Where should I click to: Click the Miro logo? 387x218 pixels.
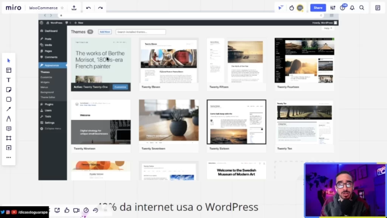(13, 8)
